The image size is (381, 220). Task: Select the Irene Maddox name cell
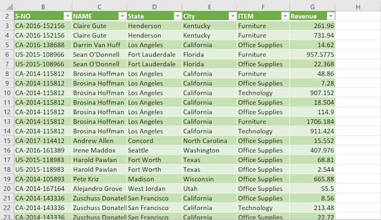(99, 151)
